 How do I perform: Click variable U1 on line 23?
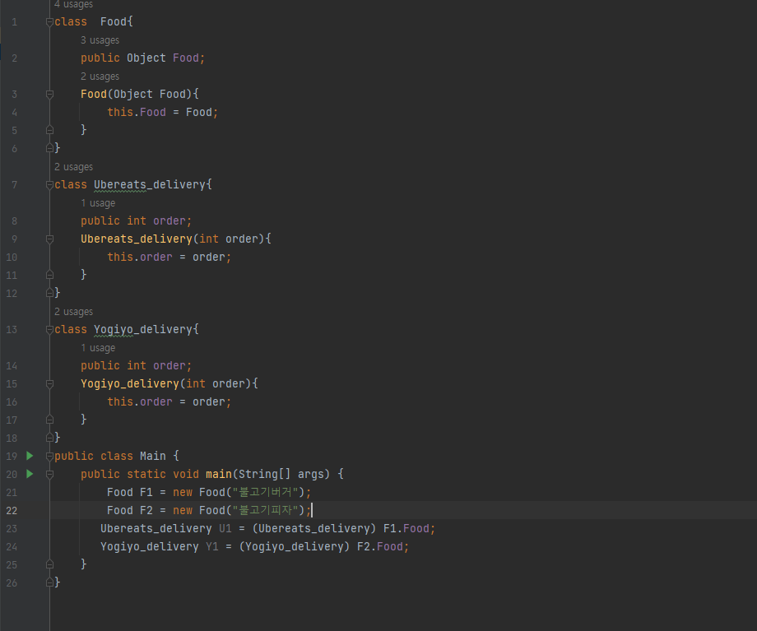click(x=225, y=529)
